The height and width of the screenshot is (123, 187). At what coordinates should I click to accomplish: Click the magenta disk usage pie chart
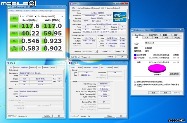tap(157, 68)
